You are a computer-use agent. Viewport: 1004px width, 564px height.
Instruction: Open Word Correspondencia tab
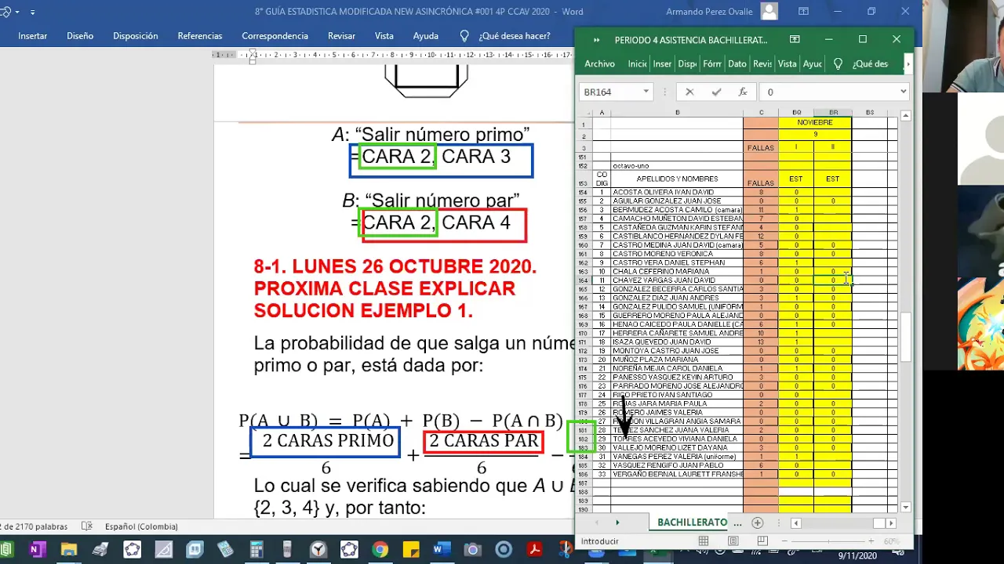(x=275, y=36)
